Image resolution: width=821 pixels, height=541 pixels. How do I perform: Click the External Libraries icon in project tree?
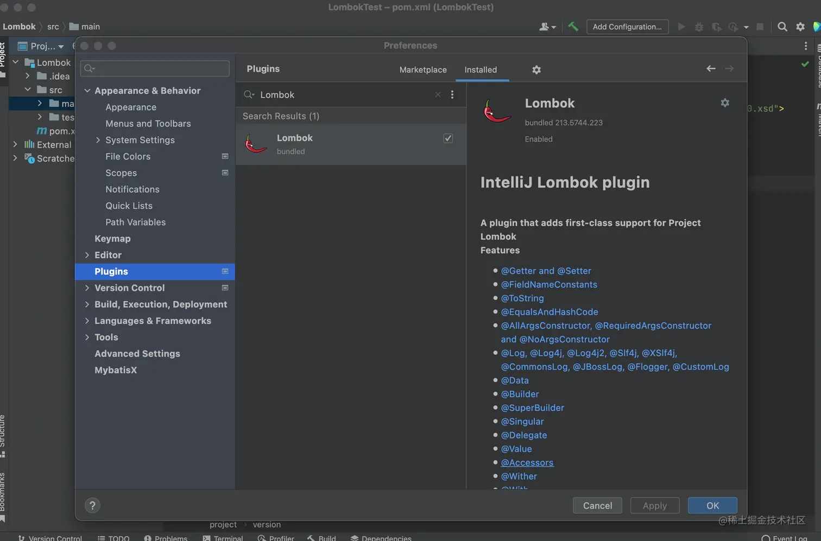click(x=29, y=144)
